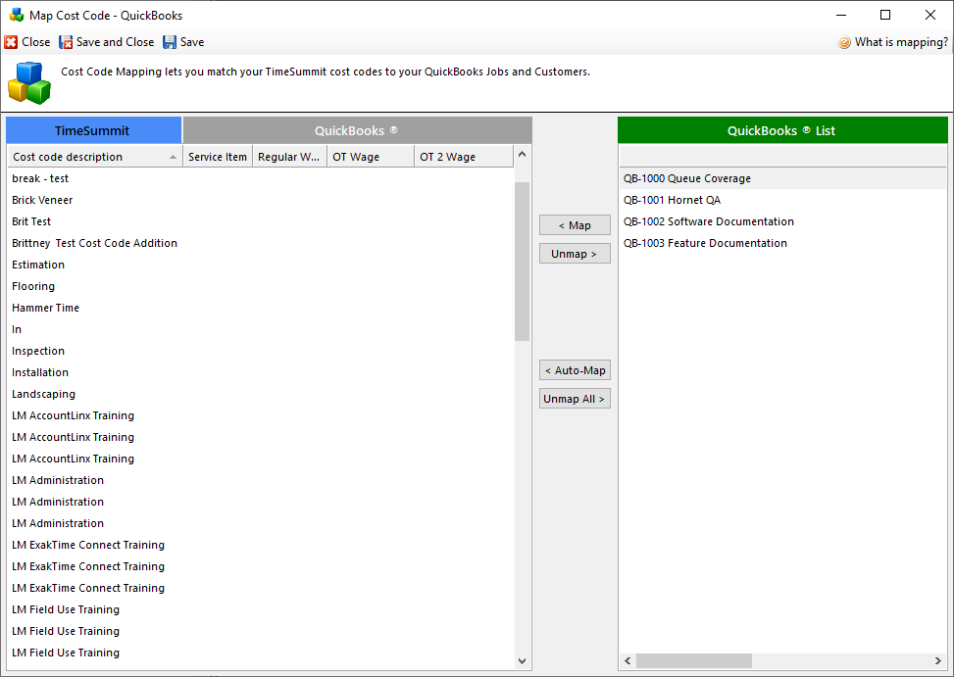Click the blue Save floppy icon
The image size is (954, 677).
click(x=170, y=42)
